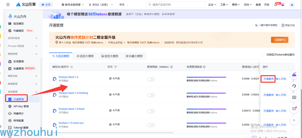This screenshot has height=138, width=302.
Task: Click the search icon beside 模型名/提供方
Action: click(72, 67)
